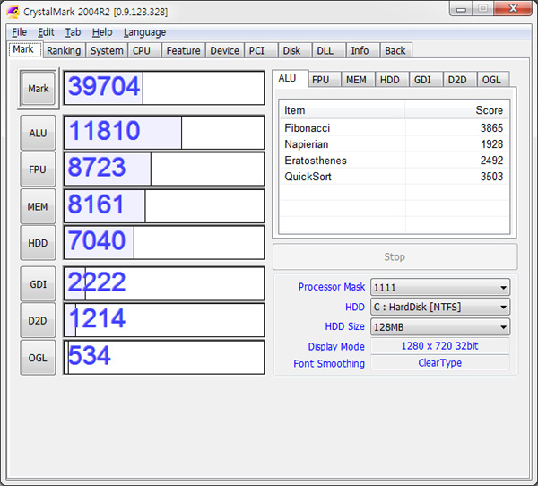This screenshot has height=486, width=538.
Task: Switch to the DLL tab
Action: pos(329,50)
